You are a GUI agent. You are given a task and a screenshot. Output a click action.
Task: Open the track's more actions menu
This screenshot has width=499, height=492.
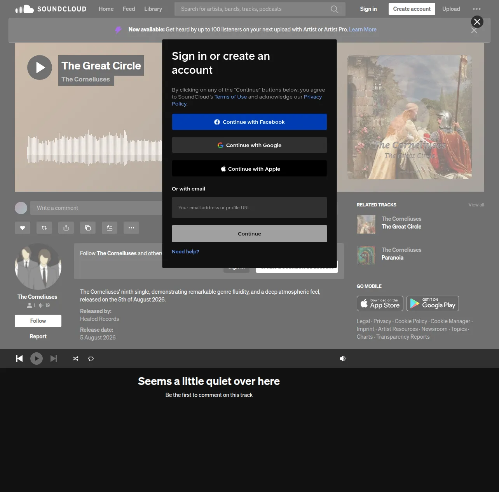(131, 228)
